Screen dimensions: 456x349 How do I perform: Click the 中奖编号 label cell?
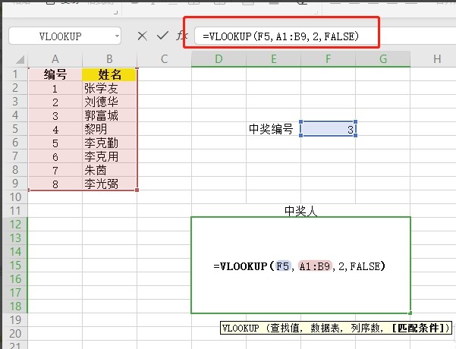pos(273,129)
